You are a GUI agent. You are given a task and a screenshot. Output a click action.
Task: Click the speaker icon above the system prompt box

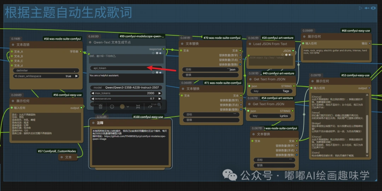coord(161,72)
